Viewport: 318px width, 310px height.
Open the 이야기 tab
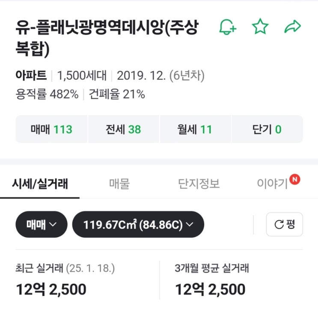272,184
